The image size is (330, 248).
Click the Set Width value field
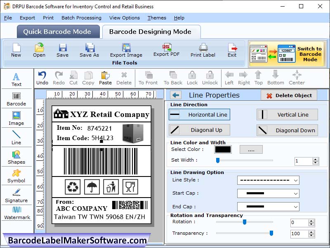(304, 161)
